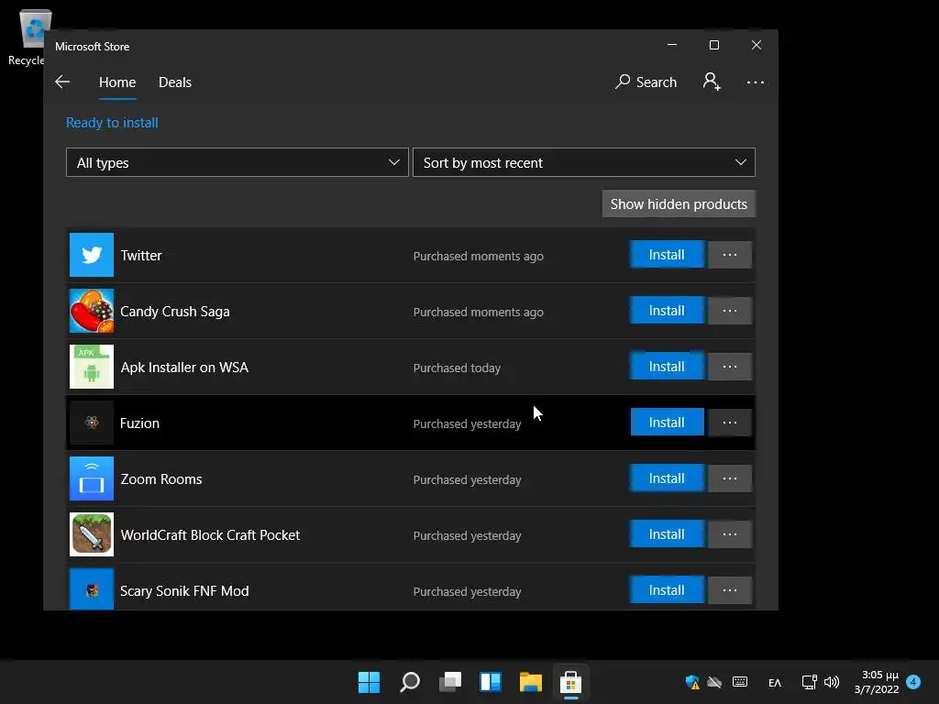Open the taskbar clock and date
The height and width of the screenshot is (704, 939).
tap(877, 682)
